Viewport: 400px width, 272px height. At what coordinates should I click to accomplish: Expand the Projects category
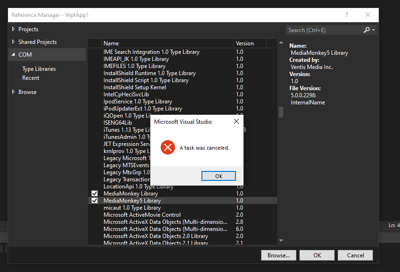coord(13,29)
